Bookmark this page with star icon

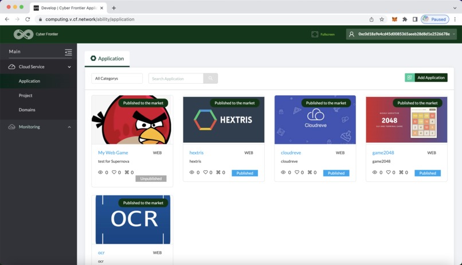[382, 19]
